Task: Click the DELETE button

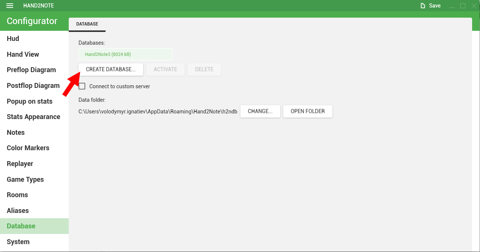Action: tap(204, 69)
